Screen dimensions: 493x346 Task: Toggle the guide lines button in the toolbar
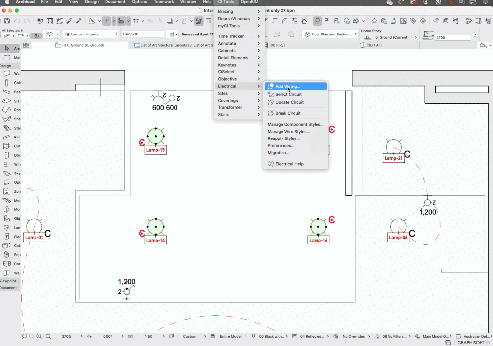pos(106,21)
